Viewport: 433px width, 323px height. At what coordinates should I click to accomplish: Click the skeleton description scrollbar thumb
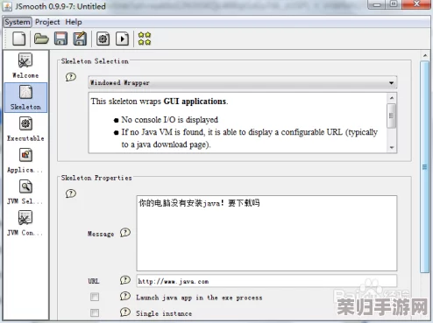(392, 116)
